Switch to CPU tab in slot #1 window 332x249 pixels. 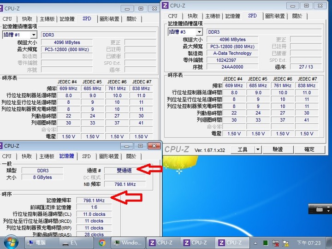(7, 19)
